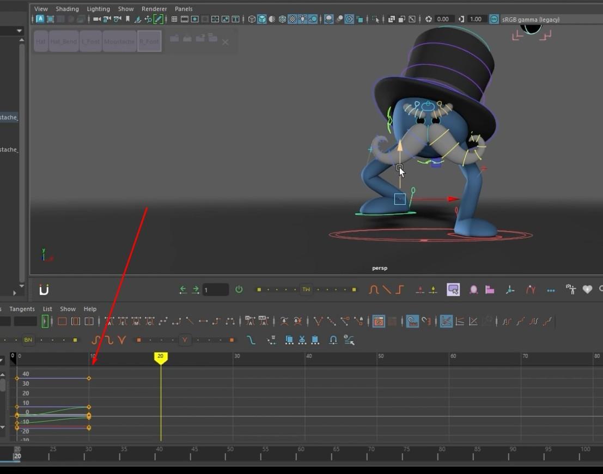Click the paste keys blue icon
Screen dimensions: 603x474
pos(315,340)
